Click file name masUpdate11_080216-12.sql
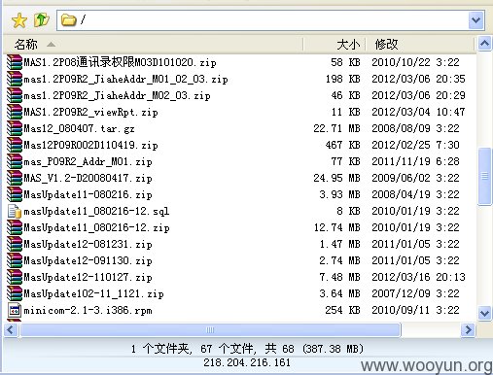 [96, 211]
